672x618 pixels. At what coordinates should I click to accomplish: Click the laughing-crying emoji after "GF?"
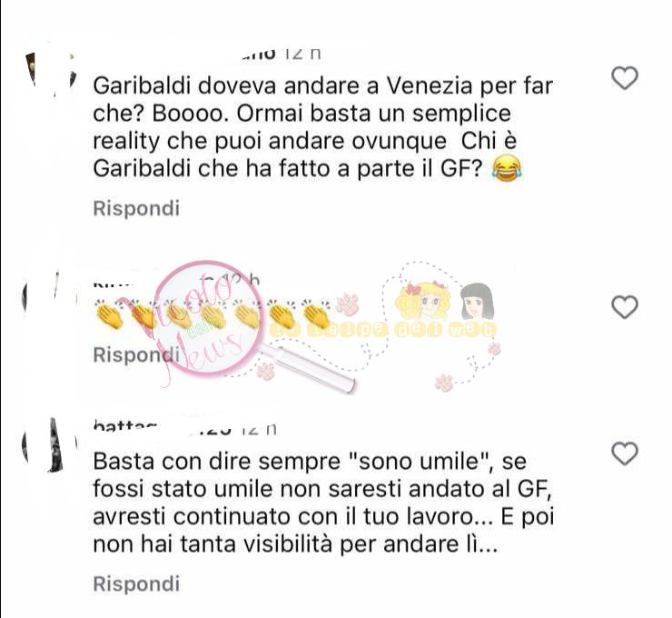[x=508, y=168]
